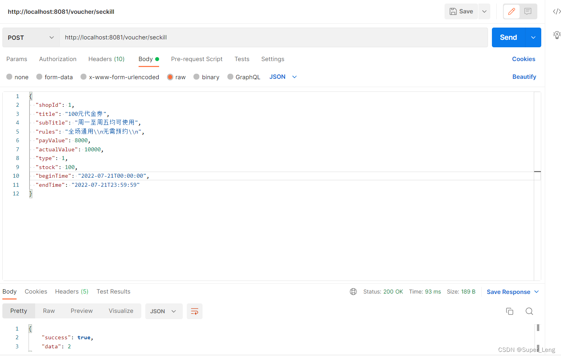Screen dimensions: 561x357
Task: Choose the GraphQL radio button
Action: point(230,77)
